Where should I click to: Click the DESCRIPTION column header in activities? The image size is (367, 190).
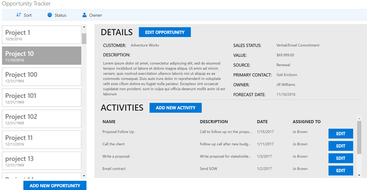click(214, 121)
